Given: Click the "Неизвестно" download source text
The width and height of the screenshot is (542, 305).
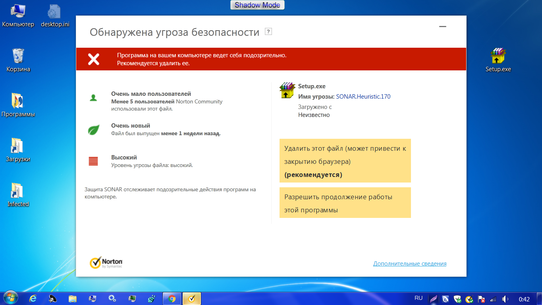Looking at the screenshot, I should pos(314,115).
